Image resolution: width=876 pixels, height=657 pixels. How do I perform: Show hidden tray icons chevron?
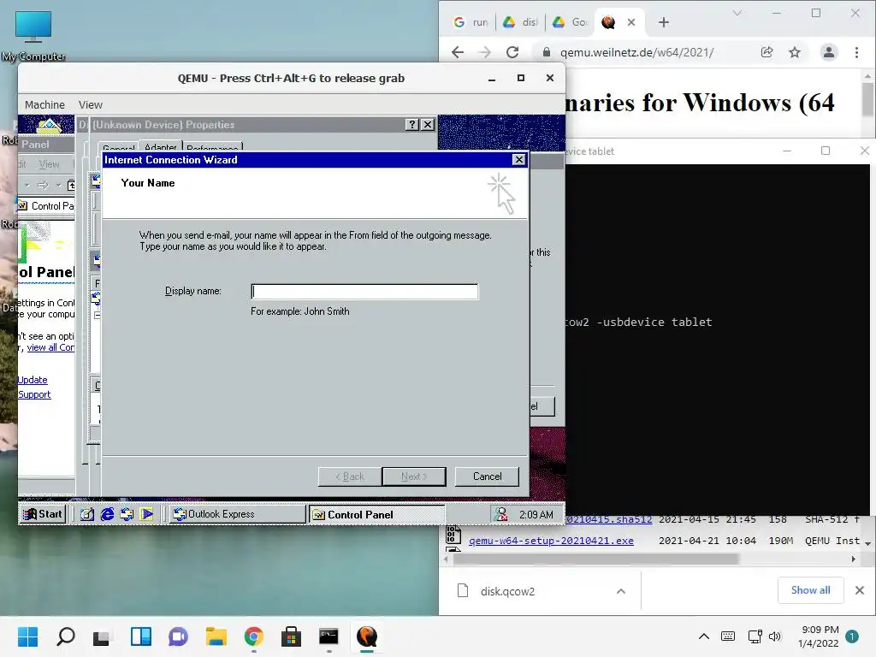(704, 636)
